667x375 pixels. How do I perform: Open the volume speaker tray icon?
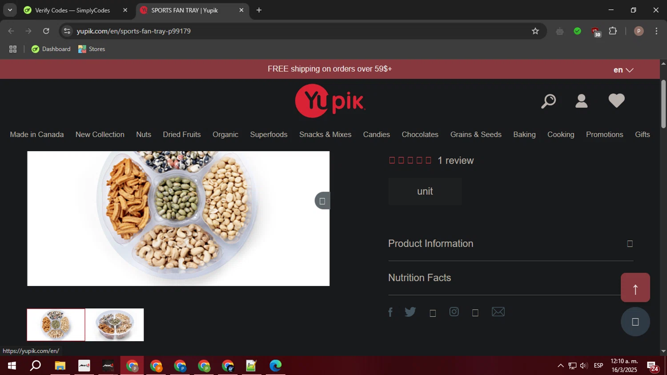point(584,366)
